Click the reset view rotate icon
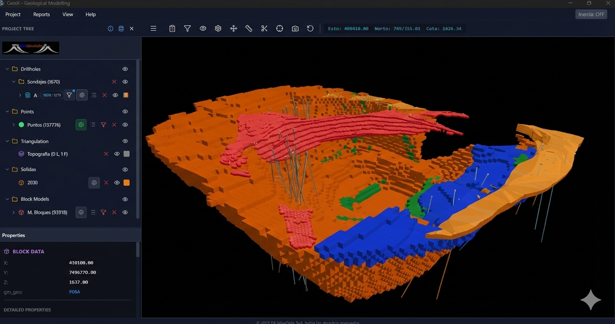Viewport: 615px width, 324px height. click(310, 28)
